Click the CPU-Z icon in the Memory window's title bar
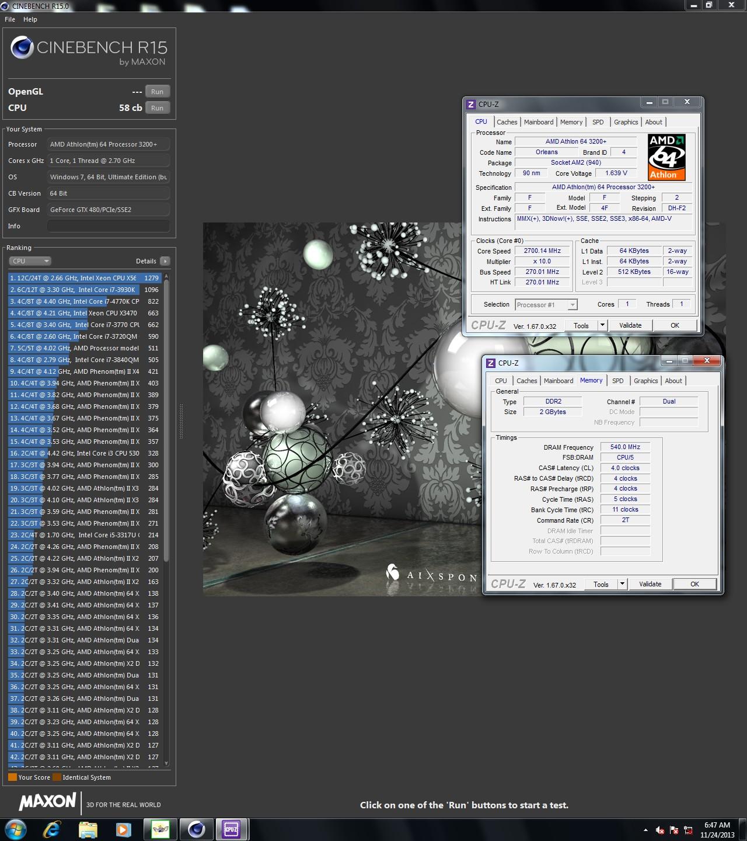This screenshot has width=747, height=841. 491,363
